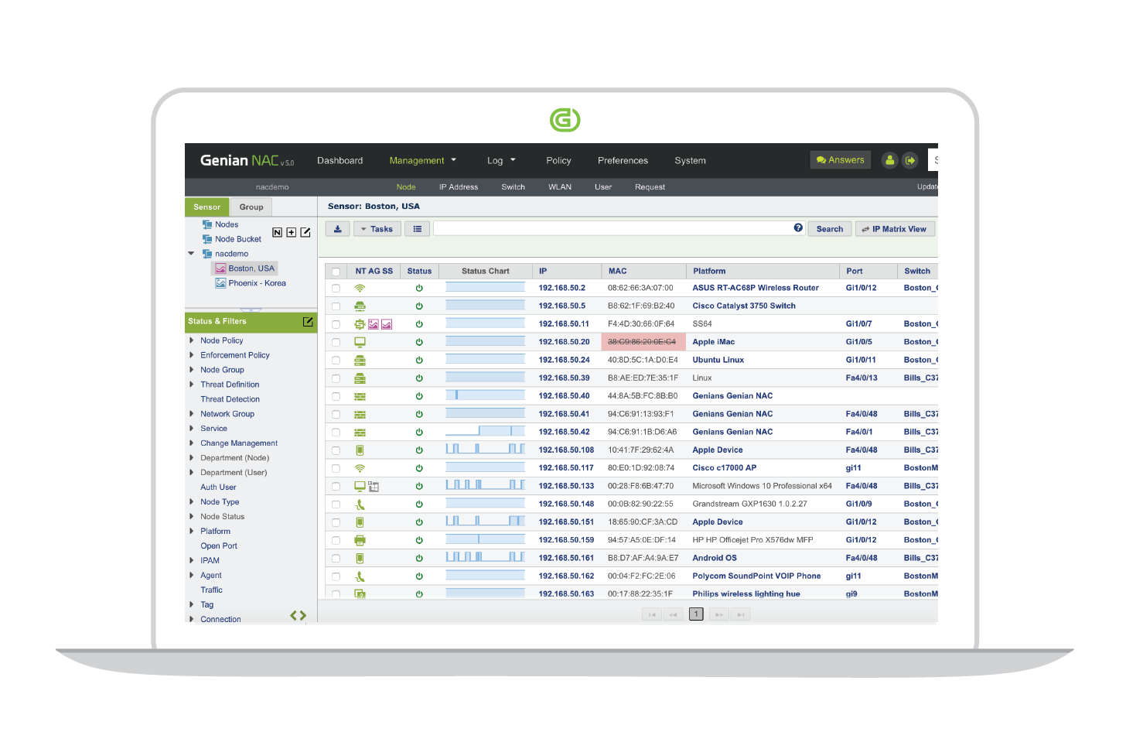
Task: Click the wireless AP icon for 192.168.50.117
Action: pyautogui.click(x=360, y=468)
